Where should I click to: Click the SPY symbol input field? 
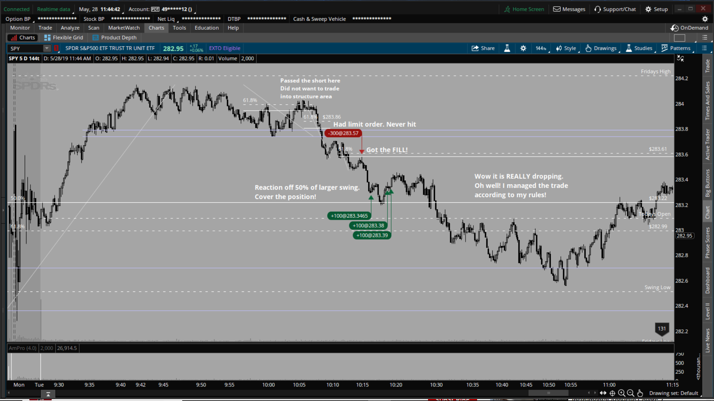click(26, 48)
